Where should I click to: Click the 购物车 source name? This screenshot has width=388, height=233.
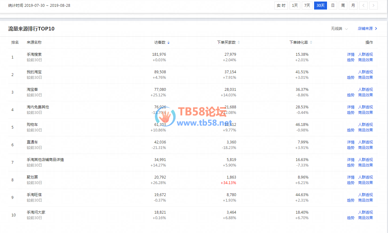pyautogui.click(x=32, y=125)
